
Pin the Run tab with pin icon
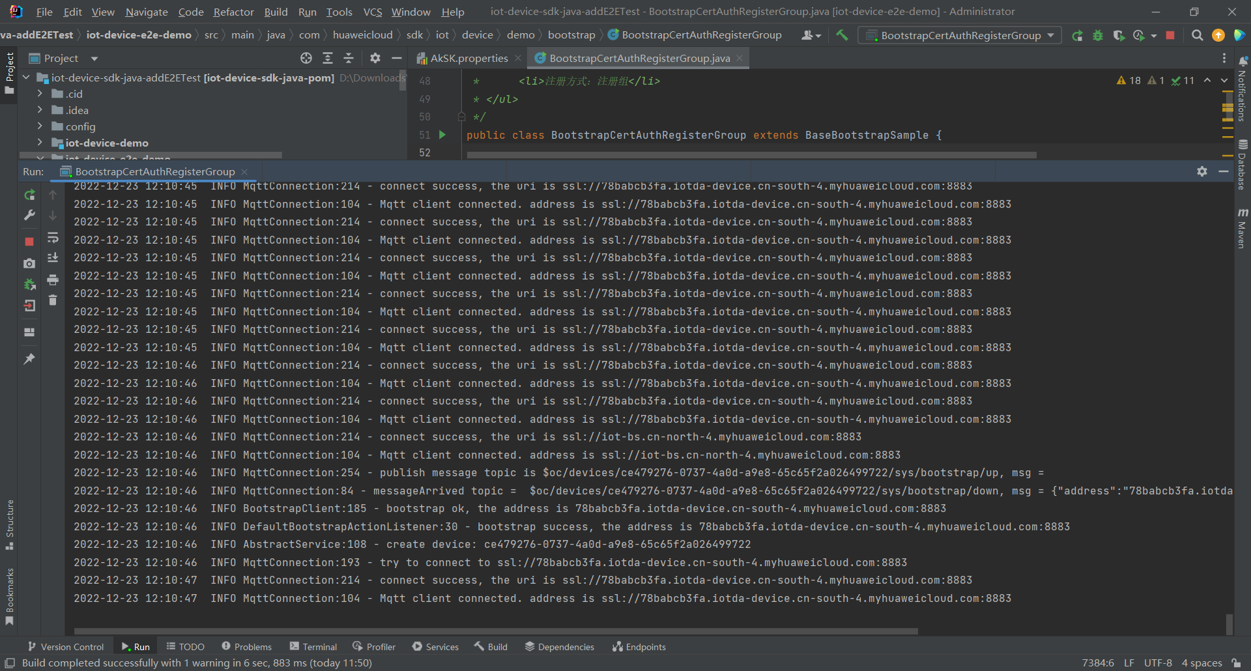(29, 359)
